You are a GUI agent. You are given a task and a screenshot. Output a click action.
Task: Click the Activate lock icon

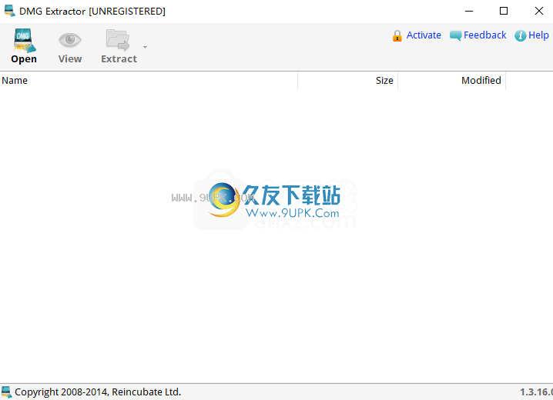(397, 35)
